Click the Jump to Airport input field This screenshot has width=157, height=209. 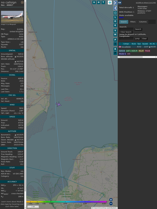pos(126,38)
